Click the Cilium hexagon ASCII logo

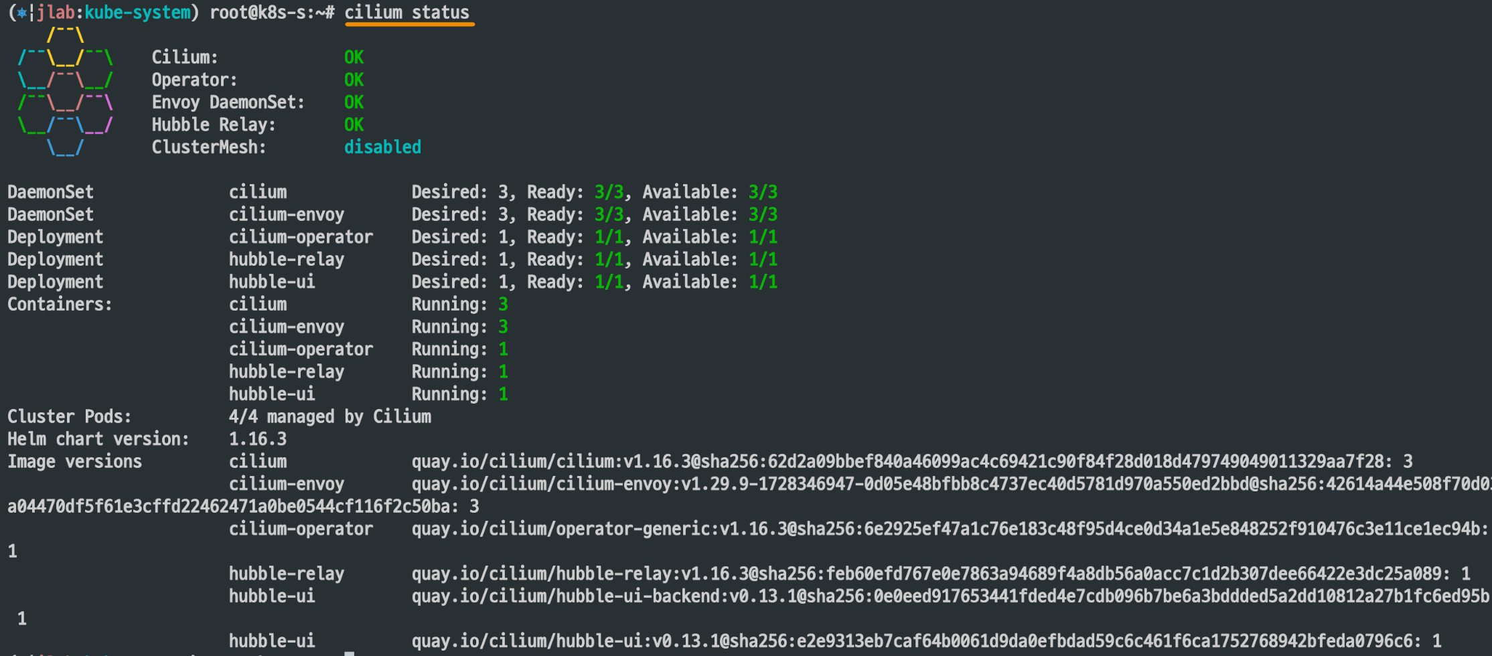[65, 91]
